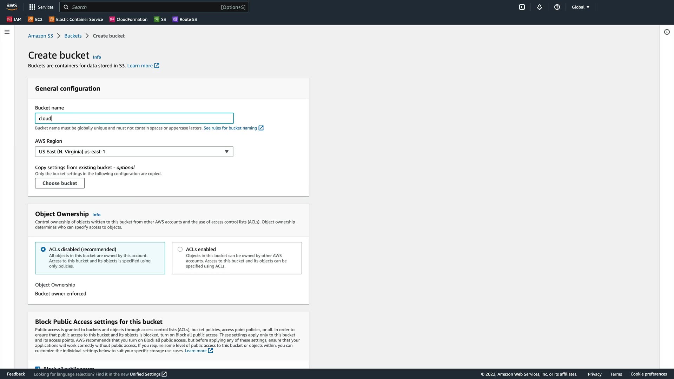The image size is (674, 379).
Task: Open the info panel icon at right
Action: point(667,32)
